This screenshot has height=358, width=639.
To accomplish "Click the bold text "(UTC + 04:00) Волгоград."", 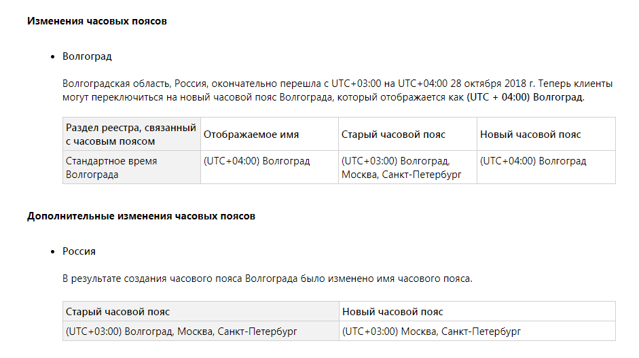I will coord(525,97).
